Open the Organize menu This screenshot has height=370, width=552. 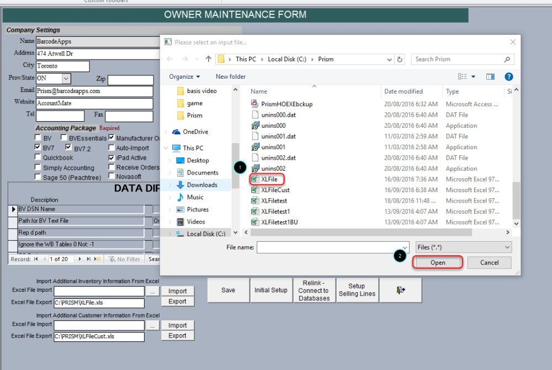tap(184, 77)
